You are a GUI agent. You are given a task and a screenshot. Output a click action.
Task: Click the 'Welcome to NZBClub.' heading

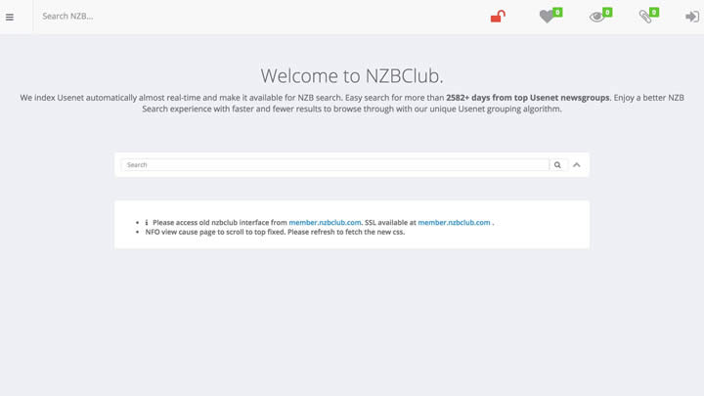(x=352, y=75)
